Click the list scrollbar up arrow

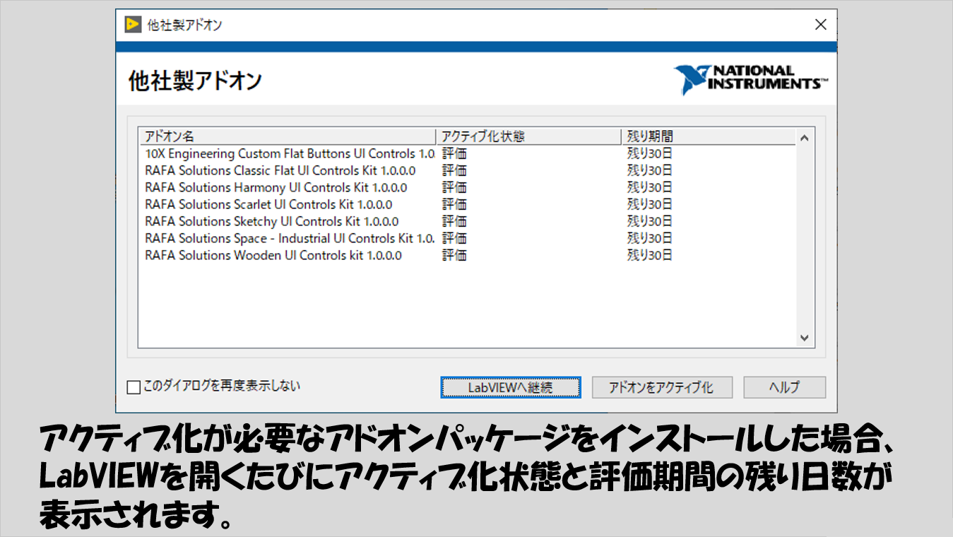click(x=804, y=139)
